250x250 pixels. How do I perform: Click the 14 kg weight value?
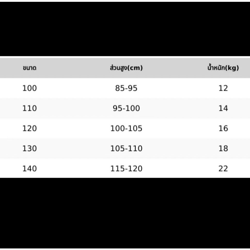(223, 108)
